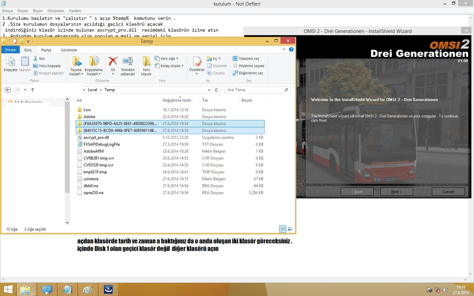Switch to large icons view in status bar

(290, 229)
